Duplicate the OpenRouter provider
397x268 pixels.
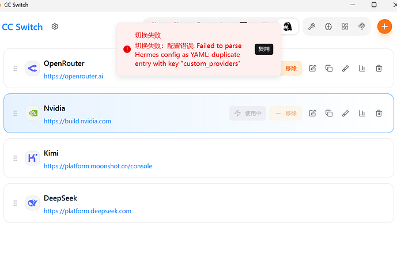coord(329,69)
